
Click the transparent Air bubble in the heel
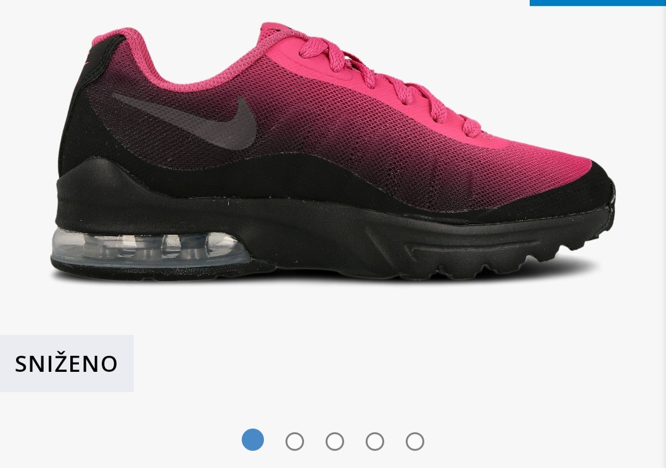(151, 248)
